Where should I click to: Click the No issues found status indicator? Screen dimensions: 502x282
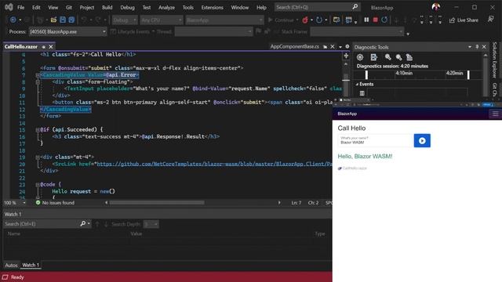(55, 203)
